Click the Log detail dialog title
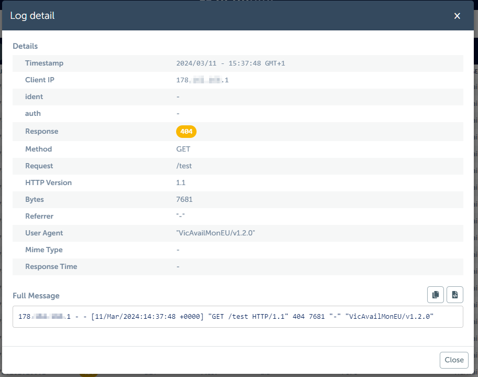 coord(32,16)
